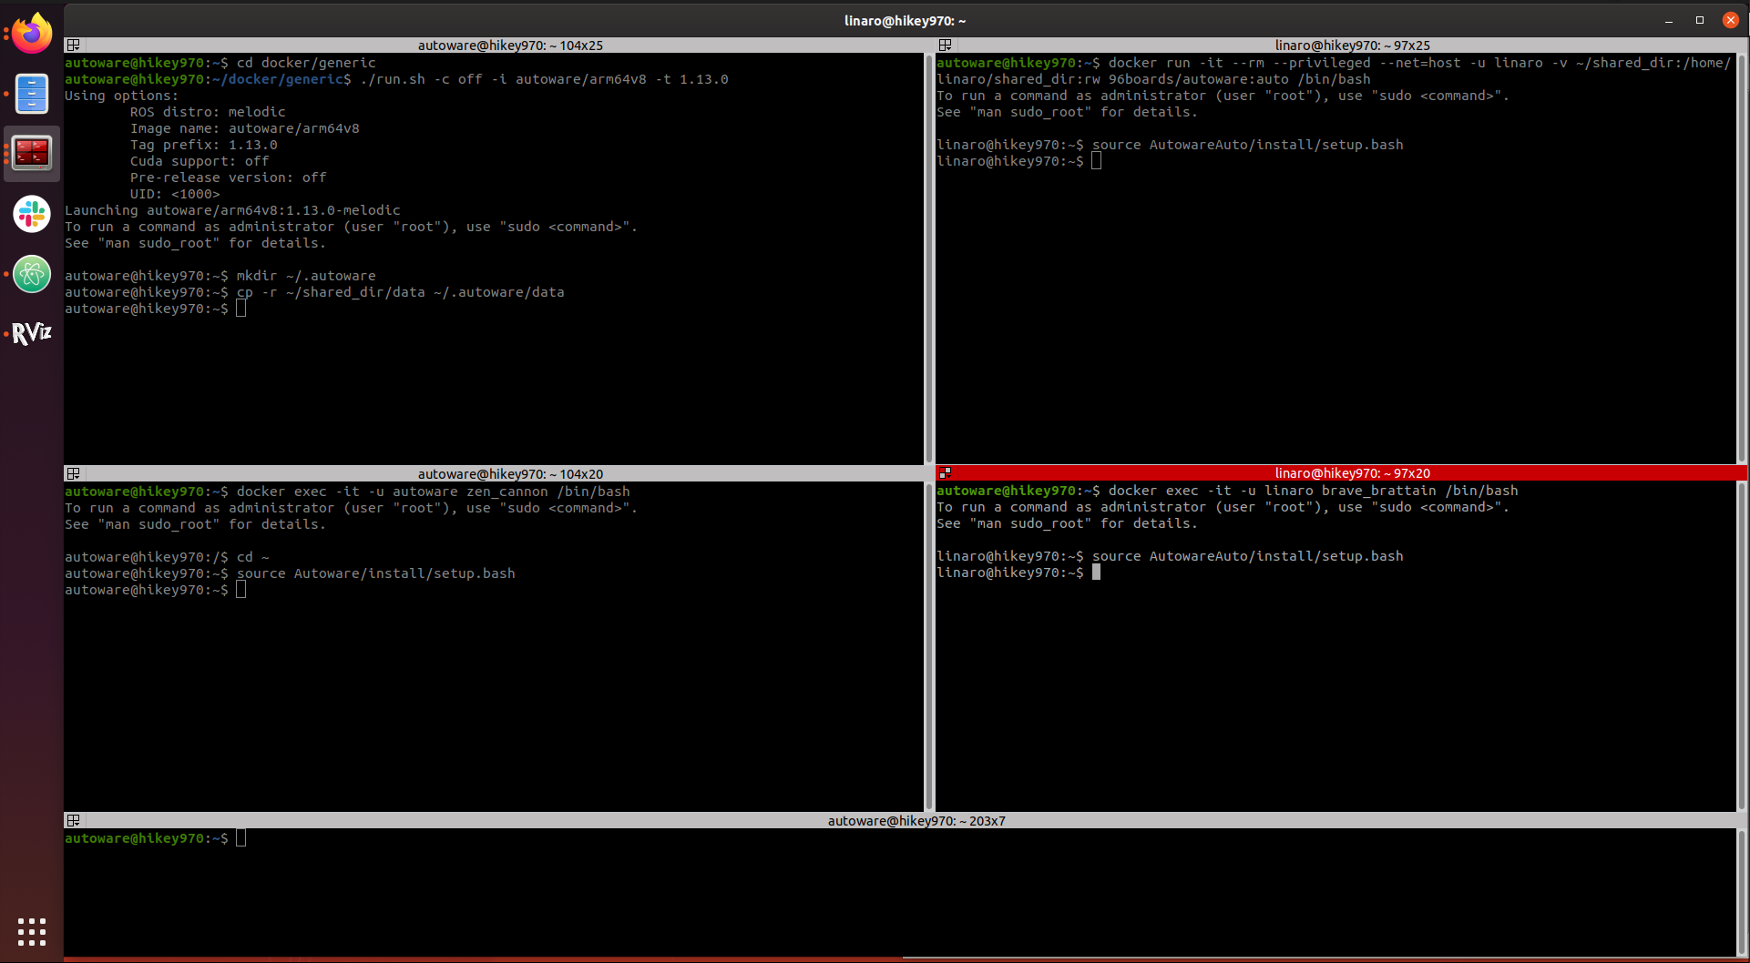
Task: Focus the prompt cursor in the 97x25 terminal
Action: point(1097,161)
